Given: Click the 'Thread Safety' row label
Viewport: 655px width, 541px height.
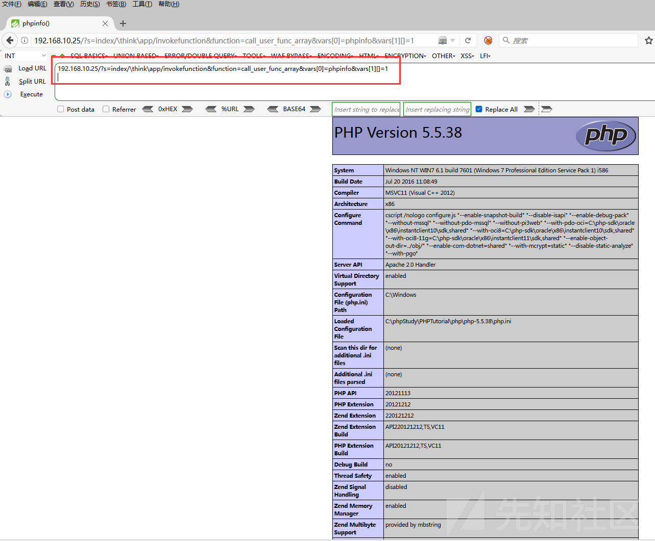Looking at the screenshot, I should (353, 476).
